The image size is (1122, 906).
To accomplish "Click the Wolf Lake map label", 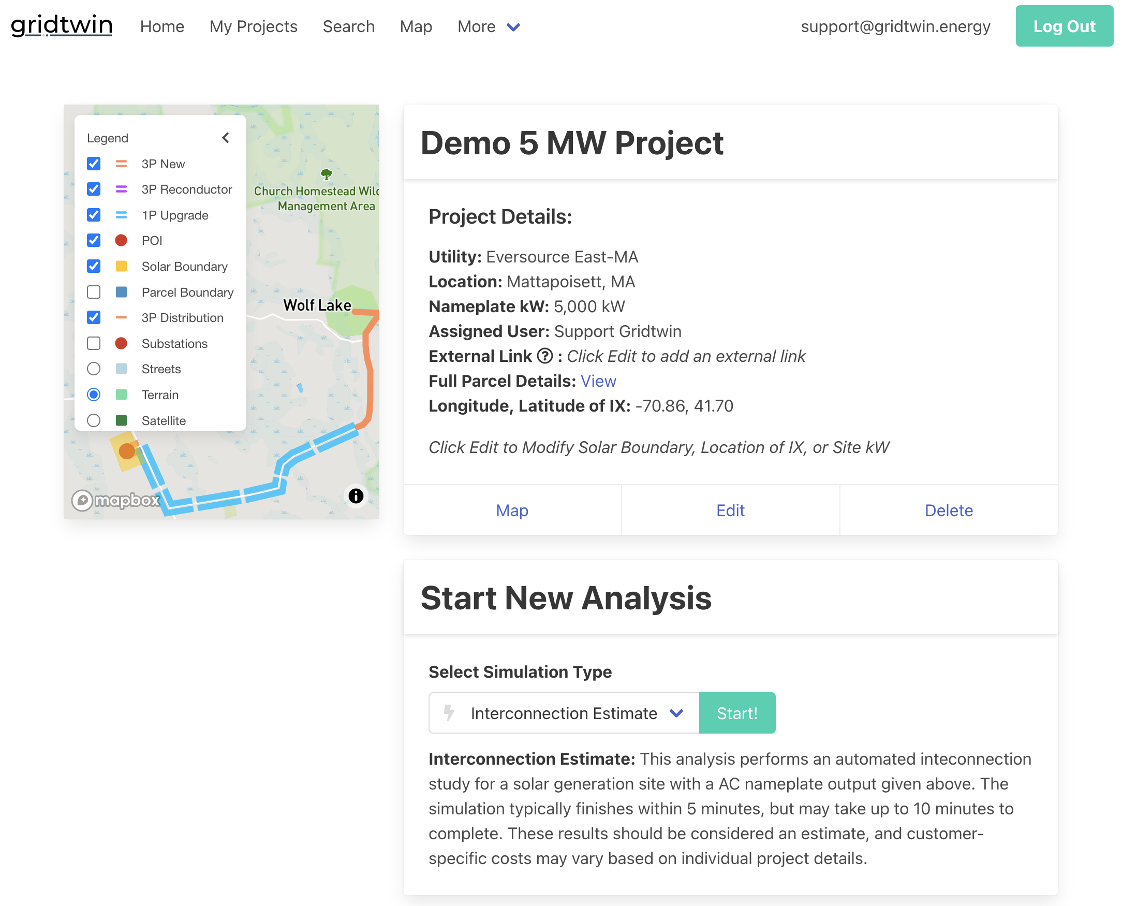I will tap(317, 305).
